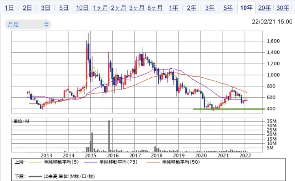Click the 2020 year axis label
The height and width of the screenshot is (181, 295).
click(x=201, y=155)
